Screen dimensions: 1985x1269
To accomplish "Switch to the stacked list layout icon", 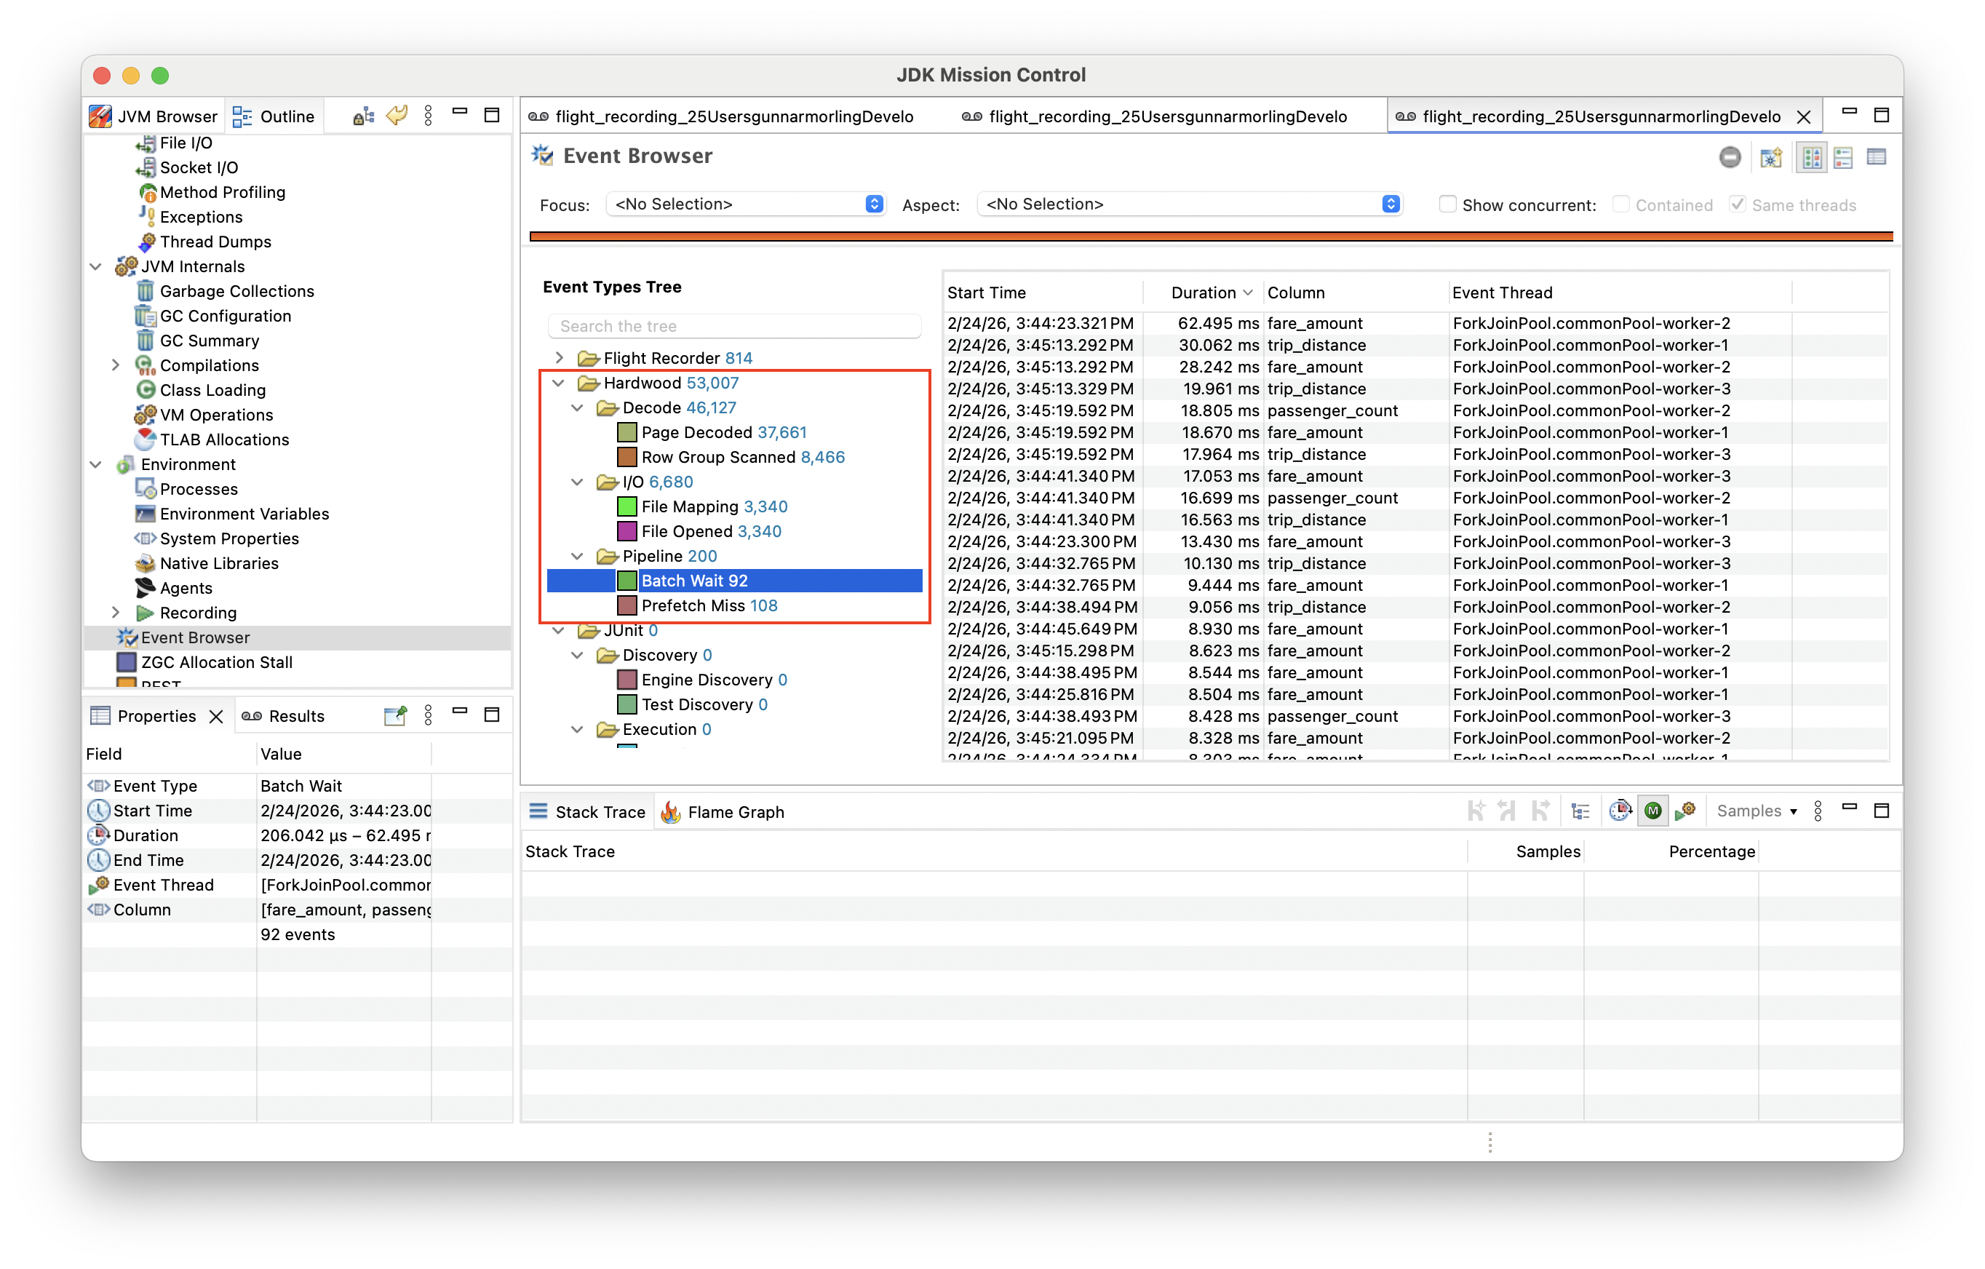I will click(x=1843, y=157).
